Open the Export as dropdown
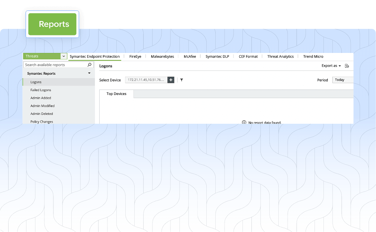 point(331,66)
